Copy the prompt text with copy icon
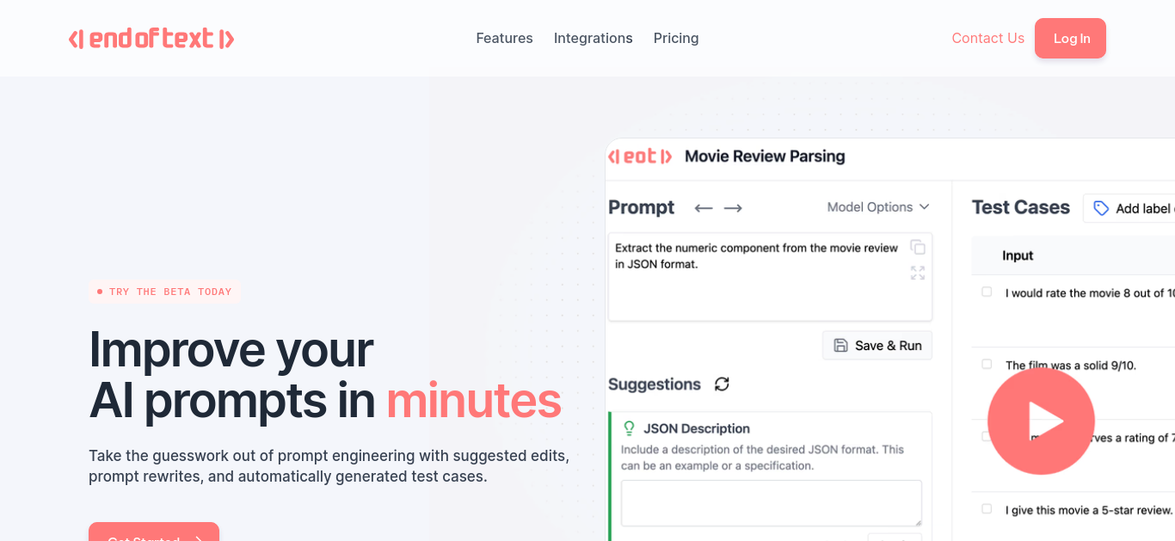This screenshot has width=1175, height=541. (918, 247)
